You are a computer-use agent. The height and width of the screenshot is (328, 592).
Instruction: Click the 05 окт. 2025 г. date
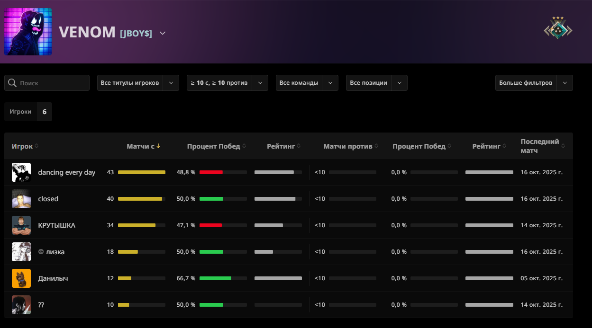541,278
